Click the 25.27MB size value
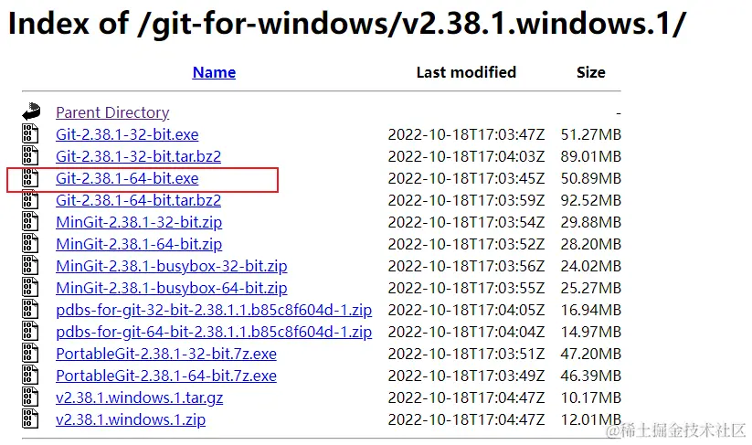The height and width of the screenshot is (445, 752). click(591, 288)
